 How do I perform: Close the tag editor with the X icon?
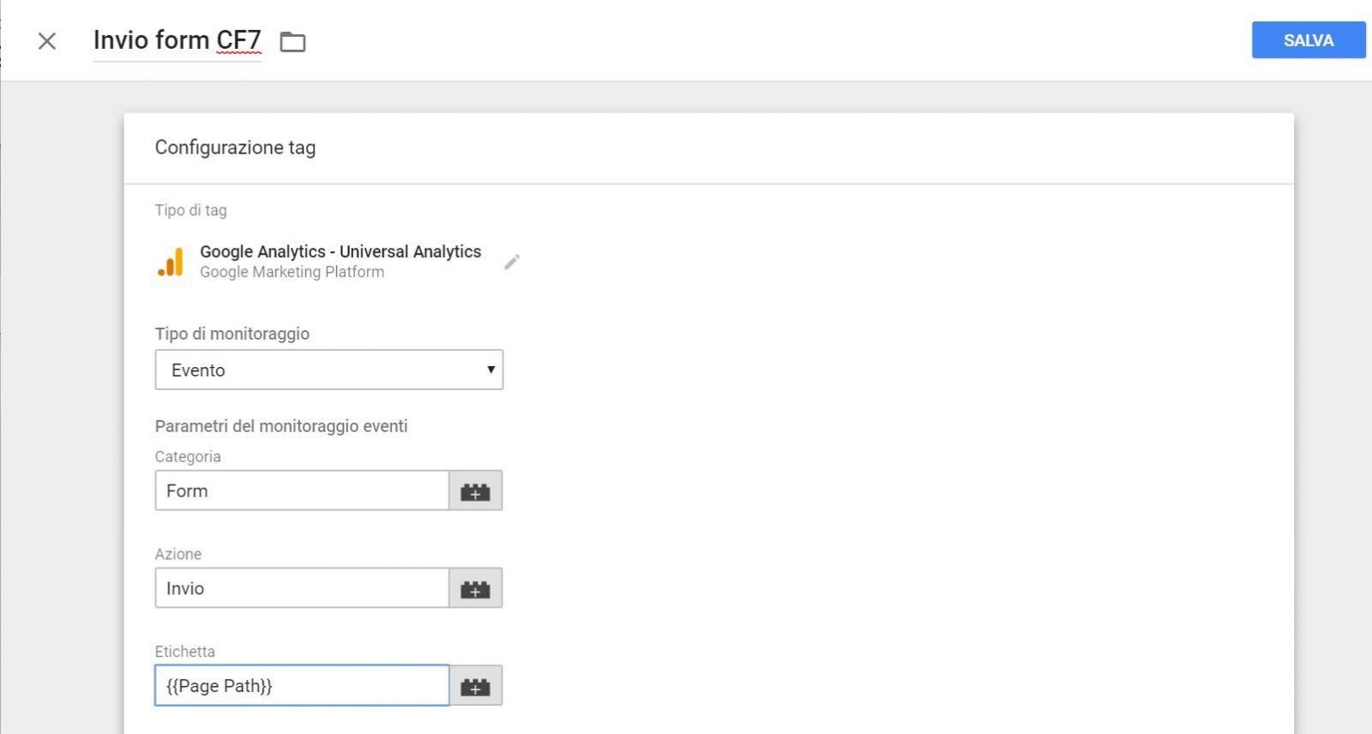click(47, 41)
